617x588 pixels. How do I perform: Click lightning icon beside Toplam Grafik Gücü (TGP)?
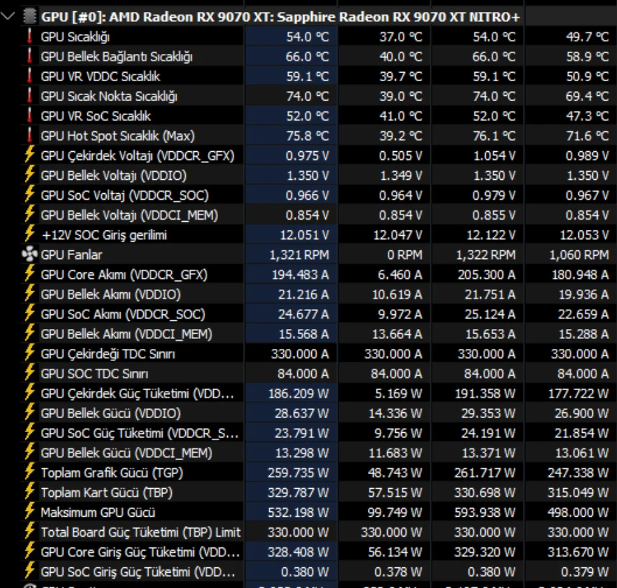(29, 472)
